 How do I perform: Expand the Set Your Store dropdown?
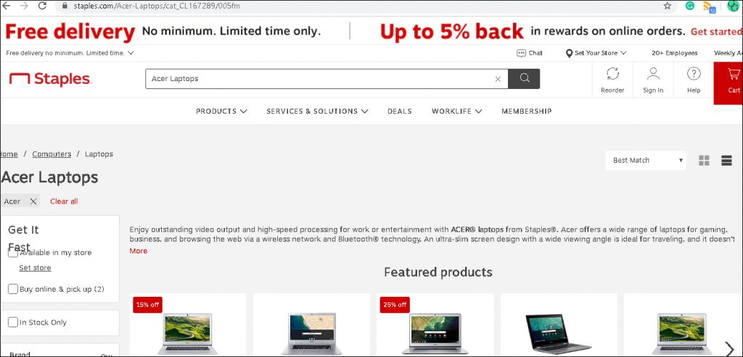[596, 53]
